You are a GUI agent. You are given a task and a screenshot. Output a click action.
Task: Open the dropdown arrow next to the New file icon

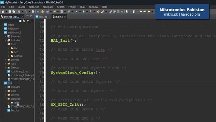click(6, 12)
